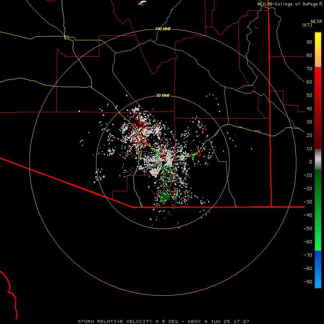The width and height of the screenshot is (324, 324).
Task: Click the 30 value on velocity scale
Action: (309, 122)
